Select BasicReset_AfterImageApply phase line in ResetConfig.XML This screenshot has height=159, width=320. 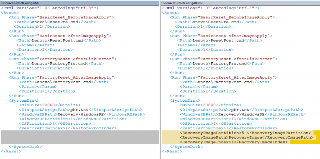click(60, 36)
